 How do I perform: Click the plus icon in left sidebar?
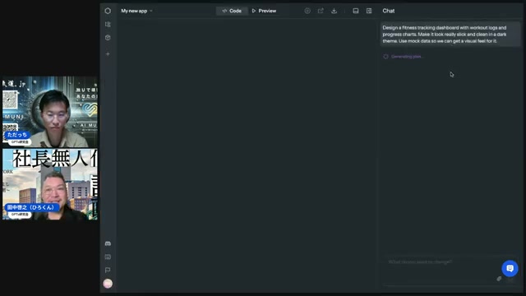[x=108, y=53]
